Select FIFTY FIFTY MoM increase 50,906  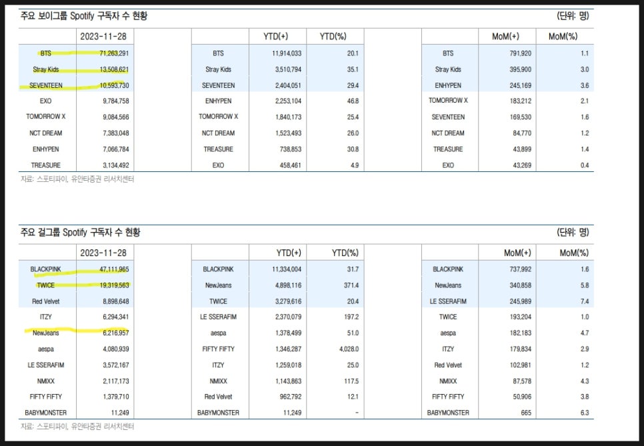[522, 397]
